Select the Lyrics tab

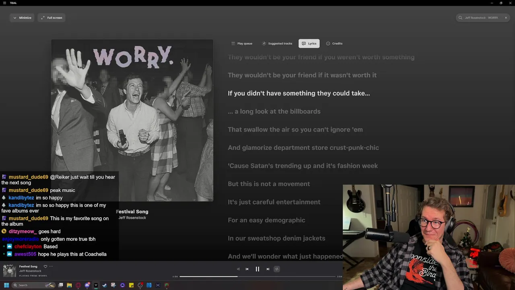click(x=309, y=43)
